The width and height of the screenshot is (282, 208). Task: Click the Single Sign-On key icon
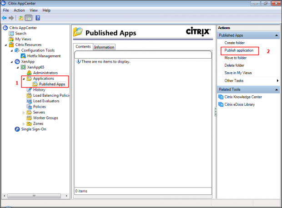17,129
